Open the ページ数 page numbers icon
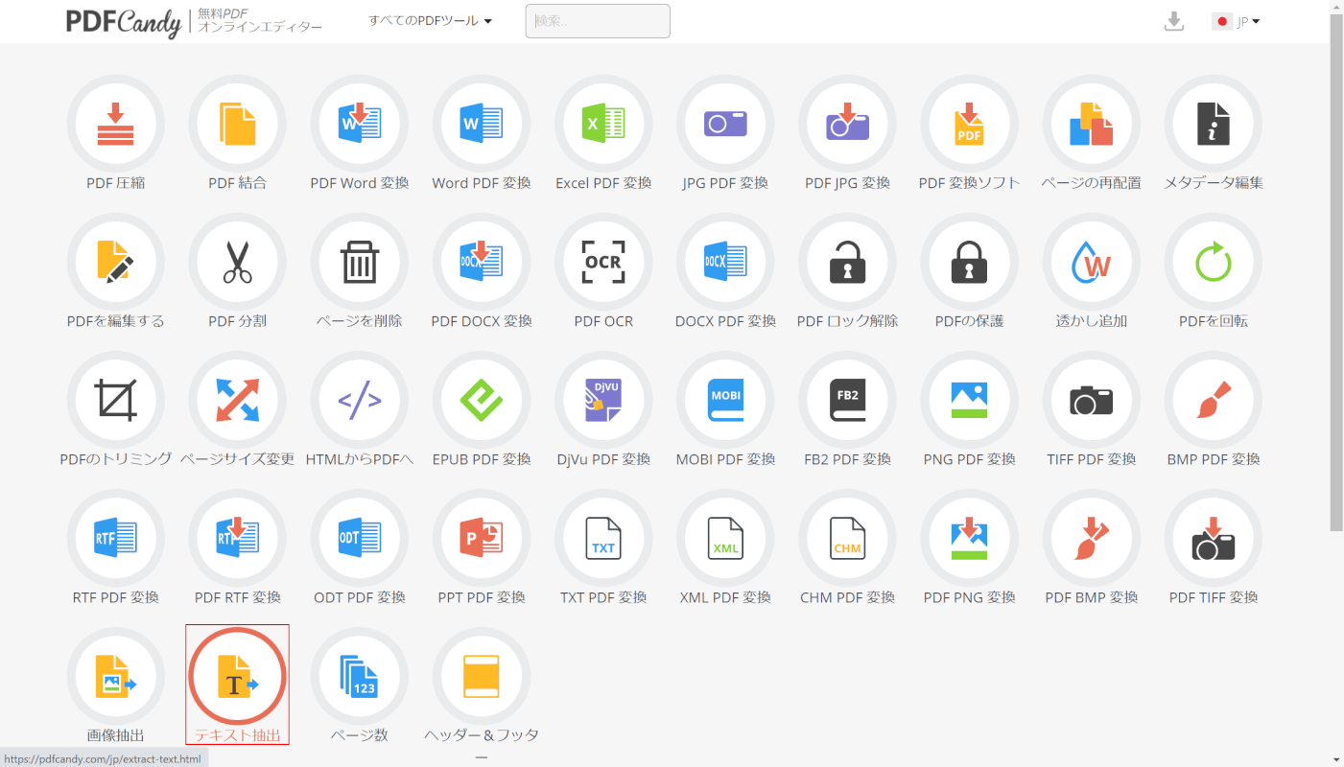The image size is (1344, 767). click(360, 677)
